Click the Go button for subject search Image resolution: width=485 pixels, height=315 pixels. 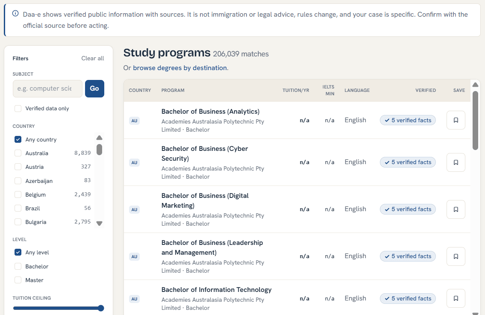(94, 88)
